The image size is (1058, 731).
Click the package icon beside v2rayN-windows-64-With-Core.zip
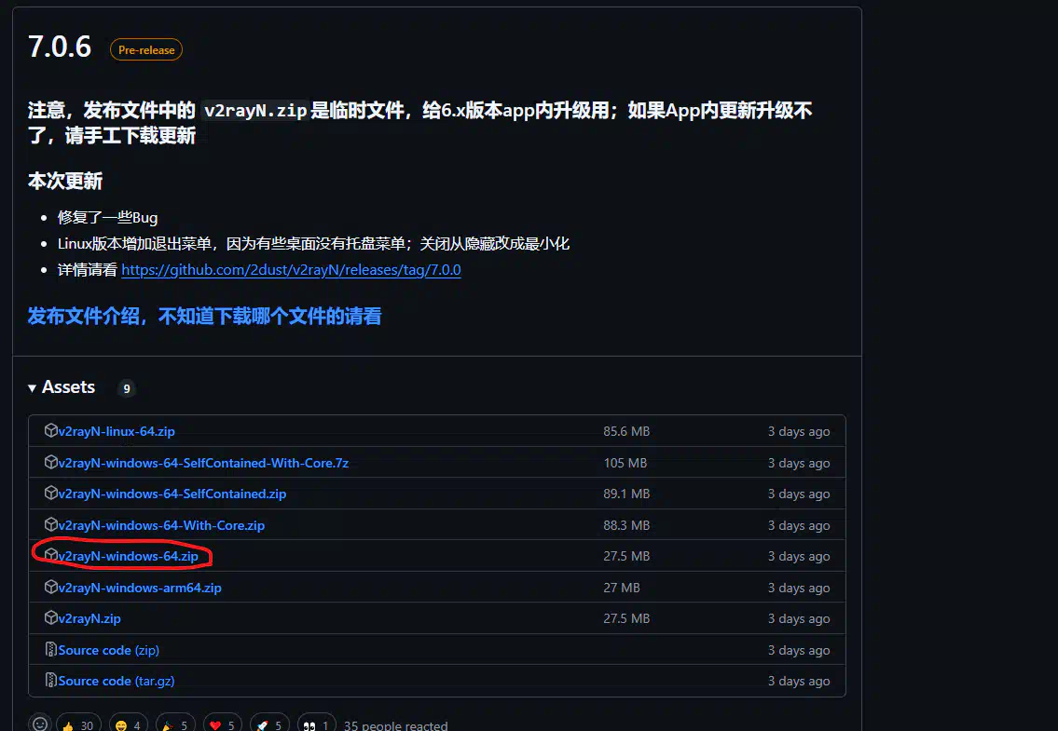(50, 524)
